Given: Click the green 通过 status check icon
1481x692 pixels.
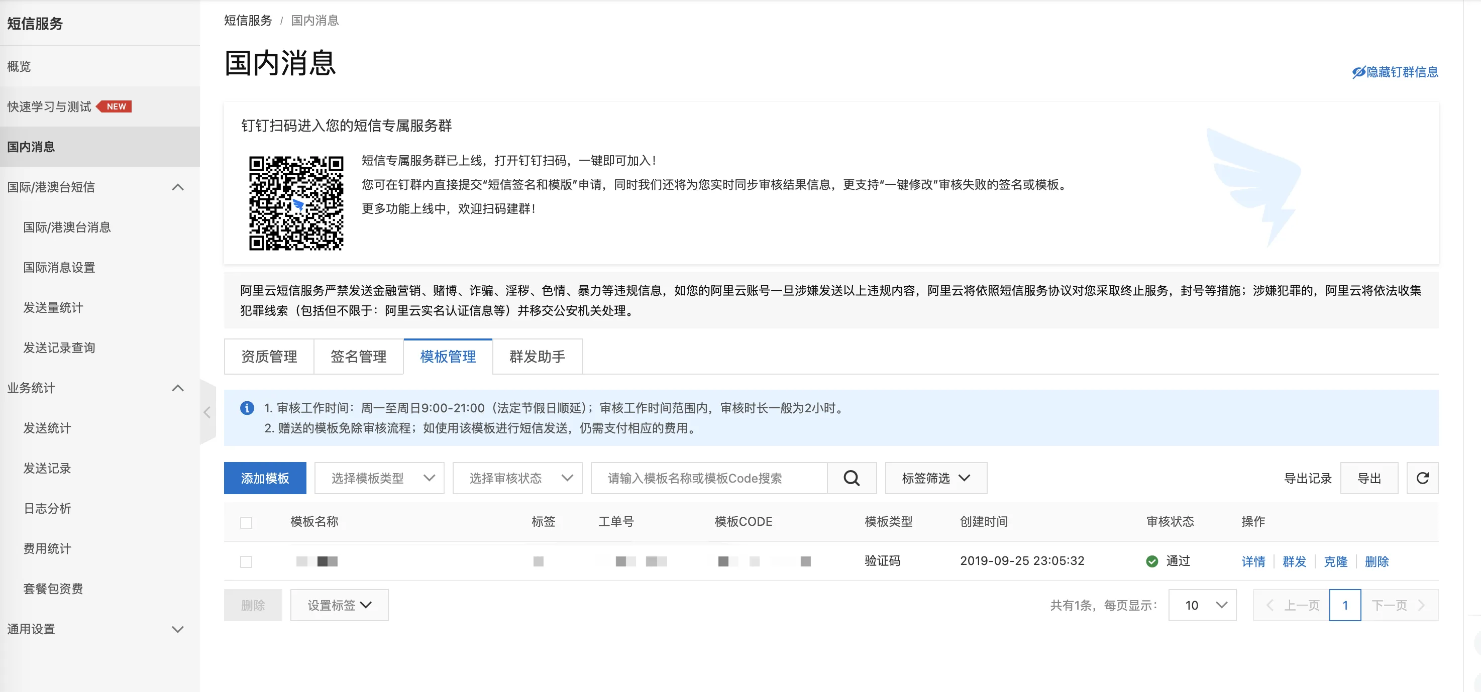Looking at the screenshot, I should point(1151,561).
